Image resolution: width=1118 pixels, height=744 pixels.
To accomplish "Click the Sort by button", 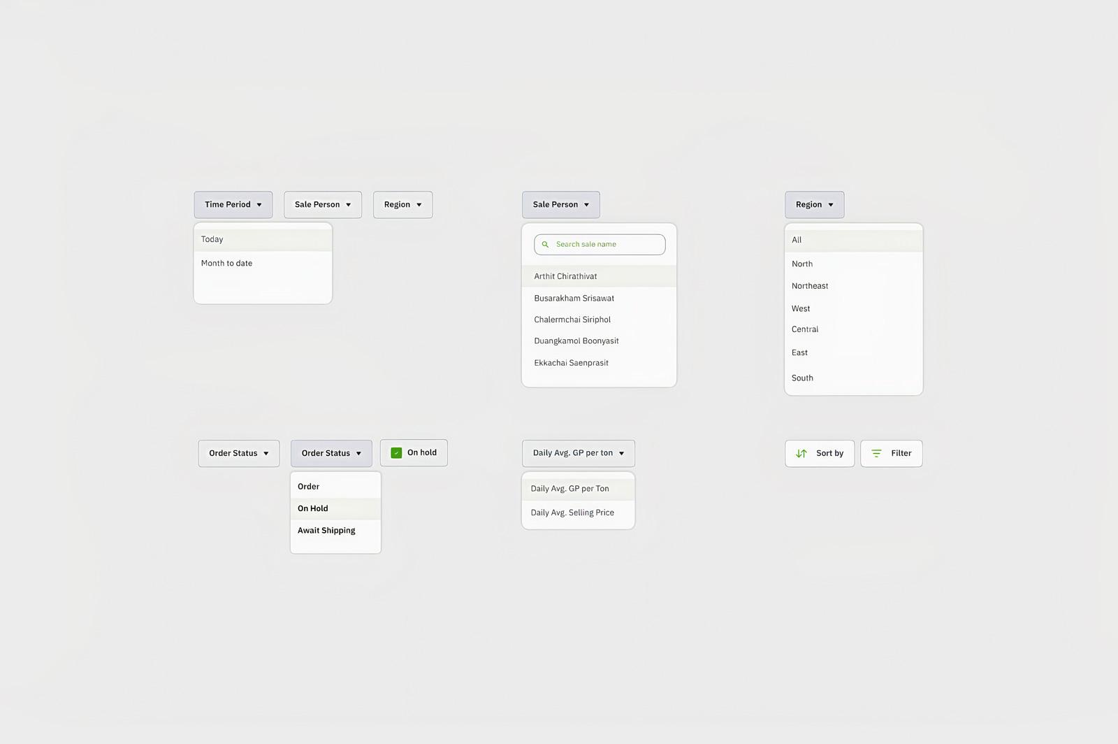I will (820, 453).
